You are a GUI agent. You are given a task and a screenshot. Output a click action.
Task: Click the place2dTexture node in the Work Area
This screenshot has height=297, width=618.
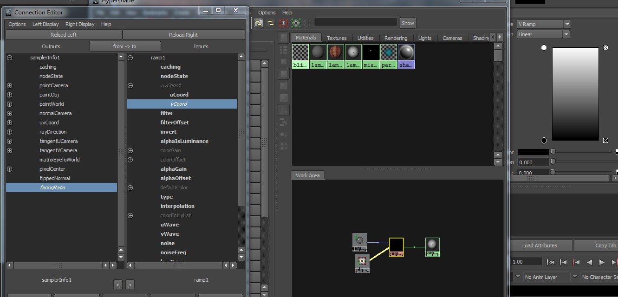point(362,264)
